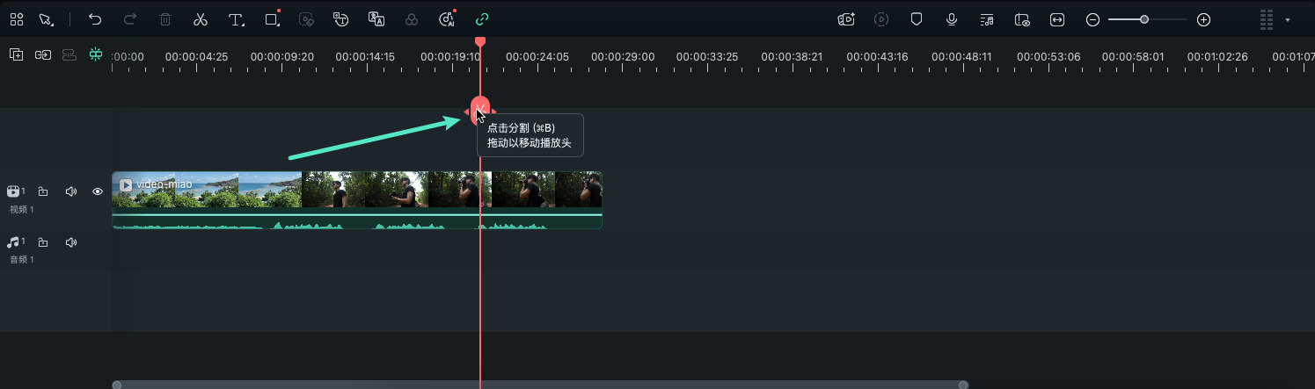Click the scissors split tool

[201, 19]
